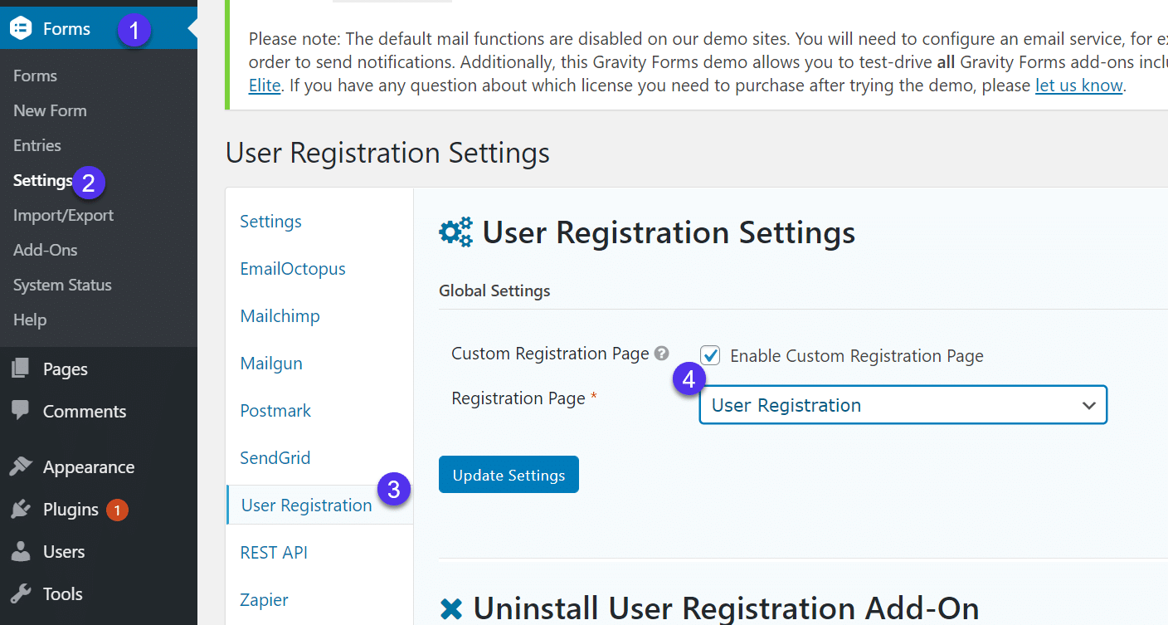Switch to the Mailchimp settings tab
The height and width of the screenshot is (625, 1168).
point(280,315)
